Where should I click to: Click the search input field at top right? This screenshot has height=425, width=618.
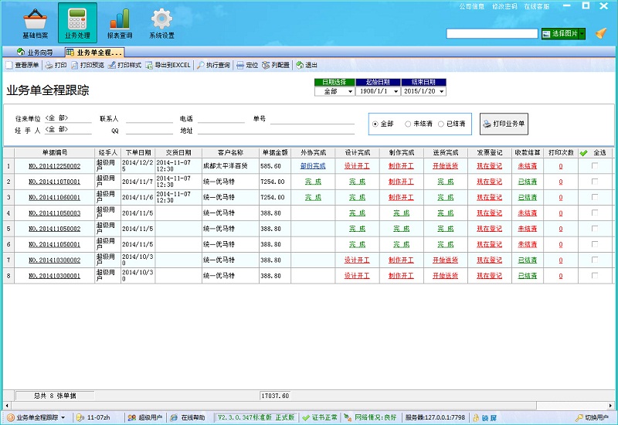coord(492,33)
